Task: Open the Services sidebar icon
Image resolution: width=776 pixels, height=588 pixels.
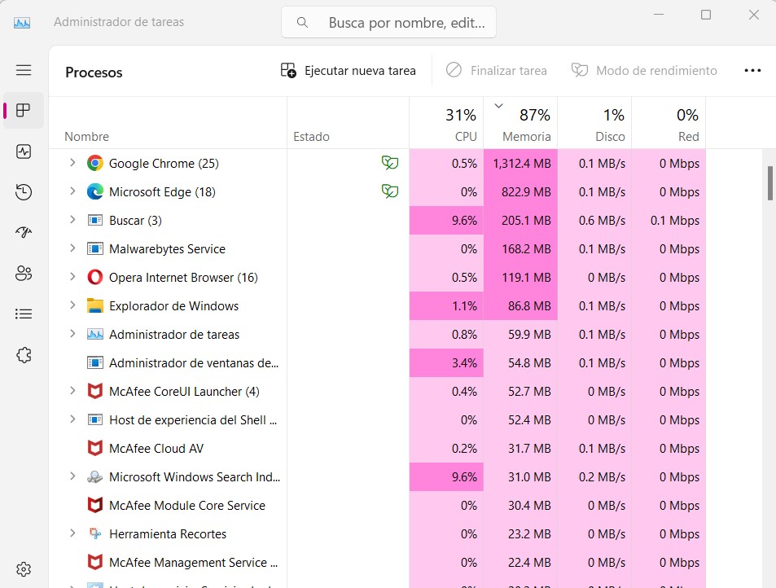Action: 24,355
